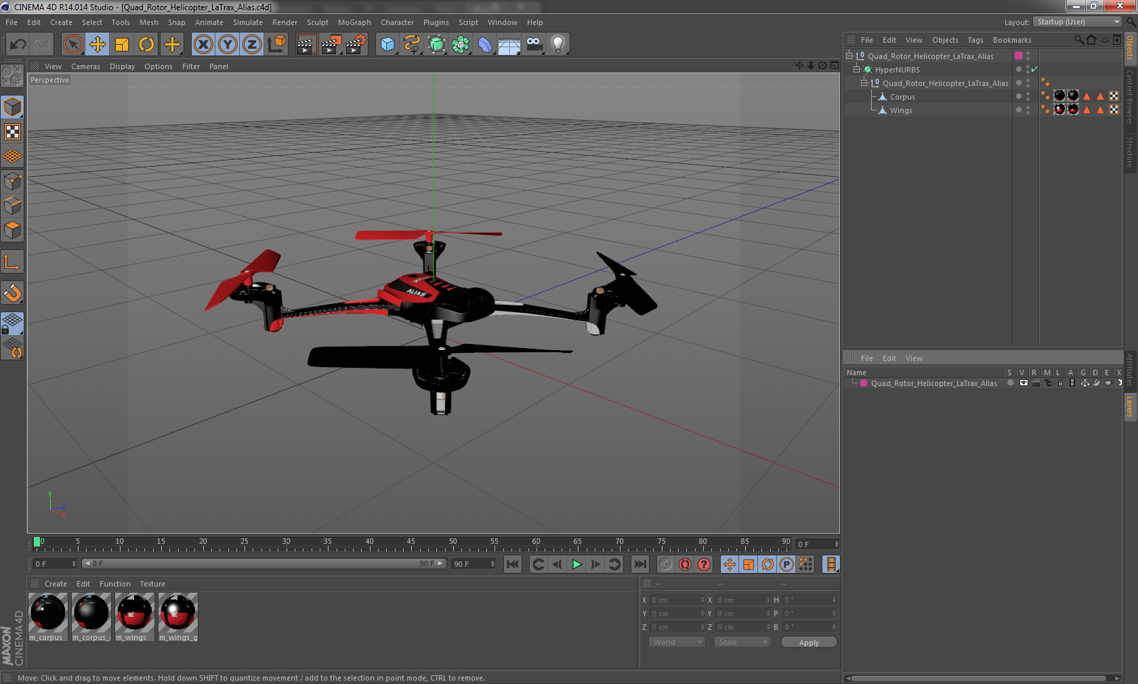Collapse the HyperNURBS tree node
This screenshot has width=1138, height=684.
click(856, 69)
